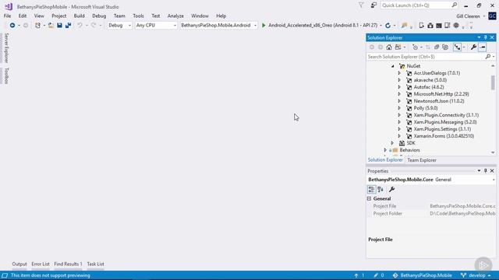Click the Property Pages wrench icon in Properties
Screen dimensions: 499x280
(x=391, y=190)
